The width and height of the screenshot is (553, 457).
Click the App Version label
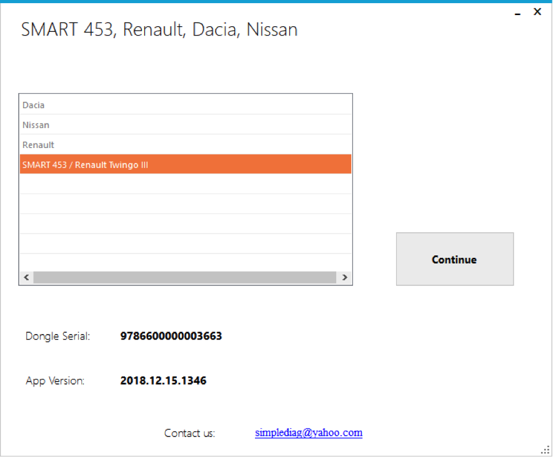55,381
